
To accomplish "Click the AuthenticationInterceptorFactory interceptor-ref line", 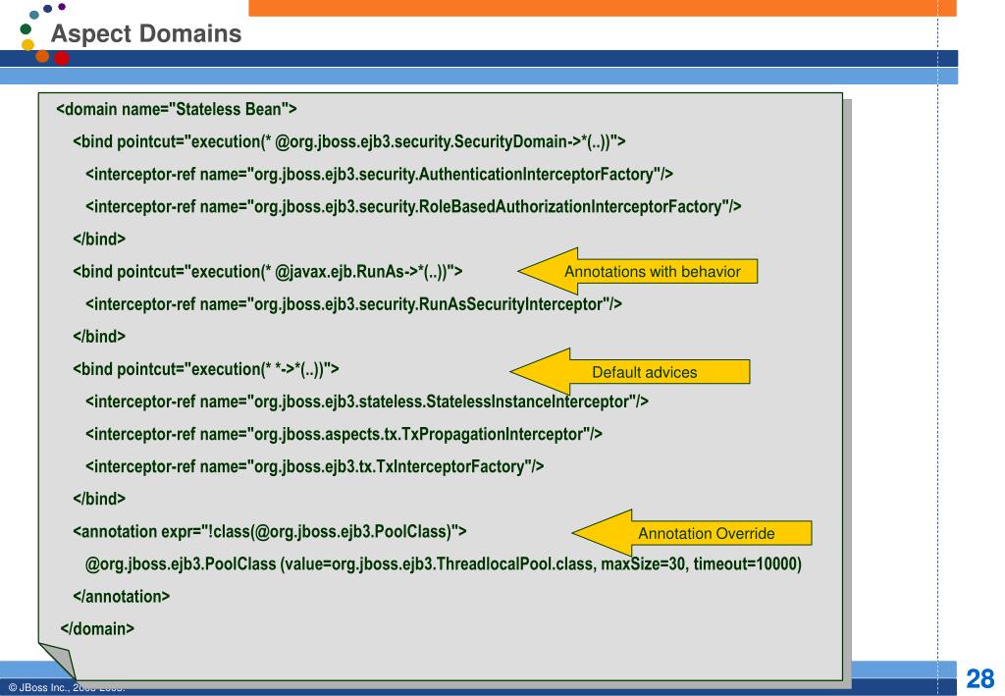I will [380, 175].
